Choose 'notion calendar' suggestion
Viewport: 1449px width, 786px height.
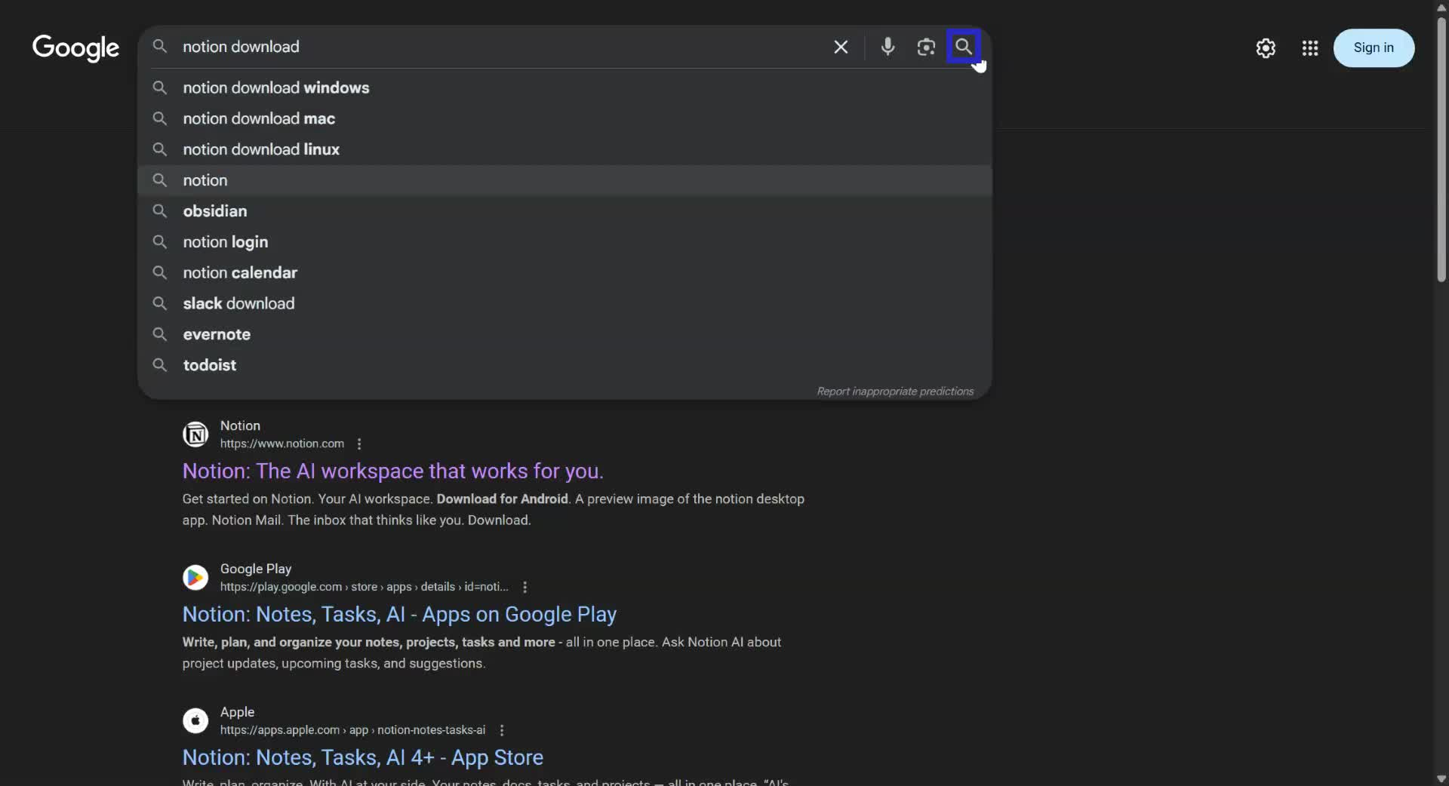(240, 272)
